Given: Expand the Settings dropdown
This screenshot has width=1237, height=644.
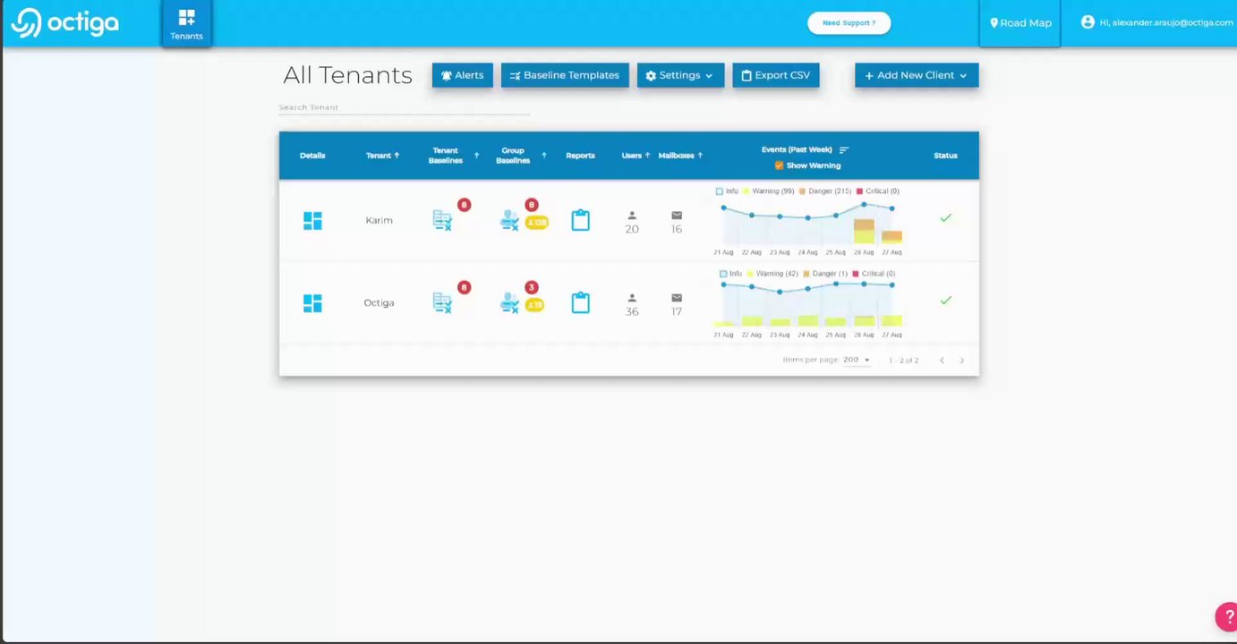Looking at the screenshot, I should 680,75.
